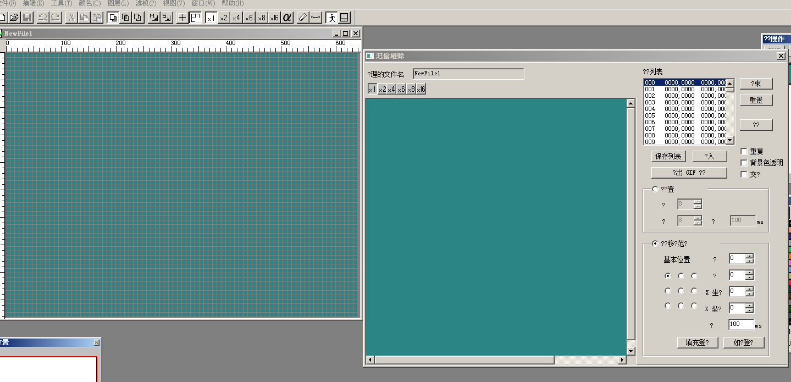Click the 重置 button
791x382 pixels.
756,101
